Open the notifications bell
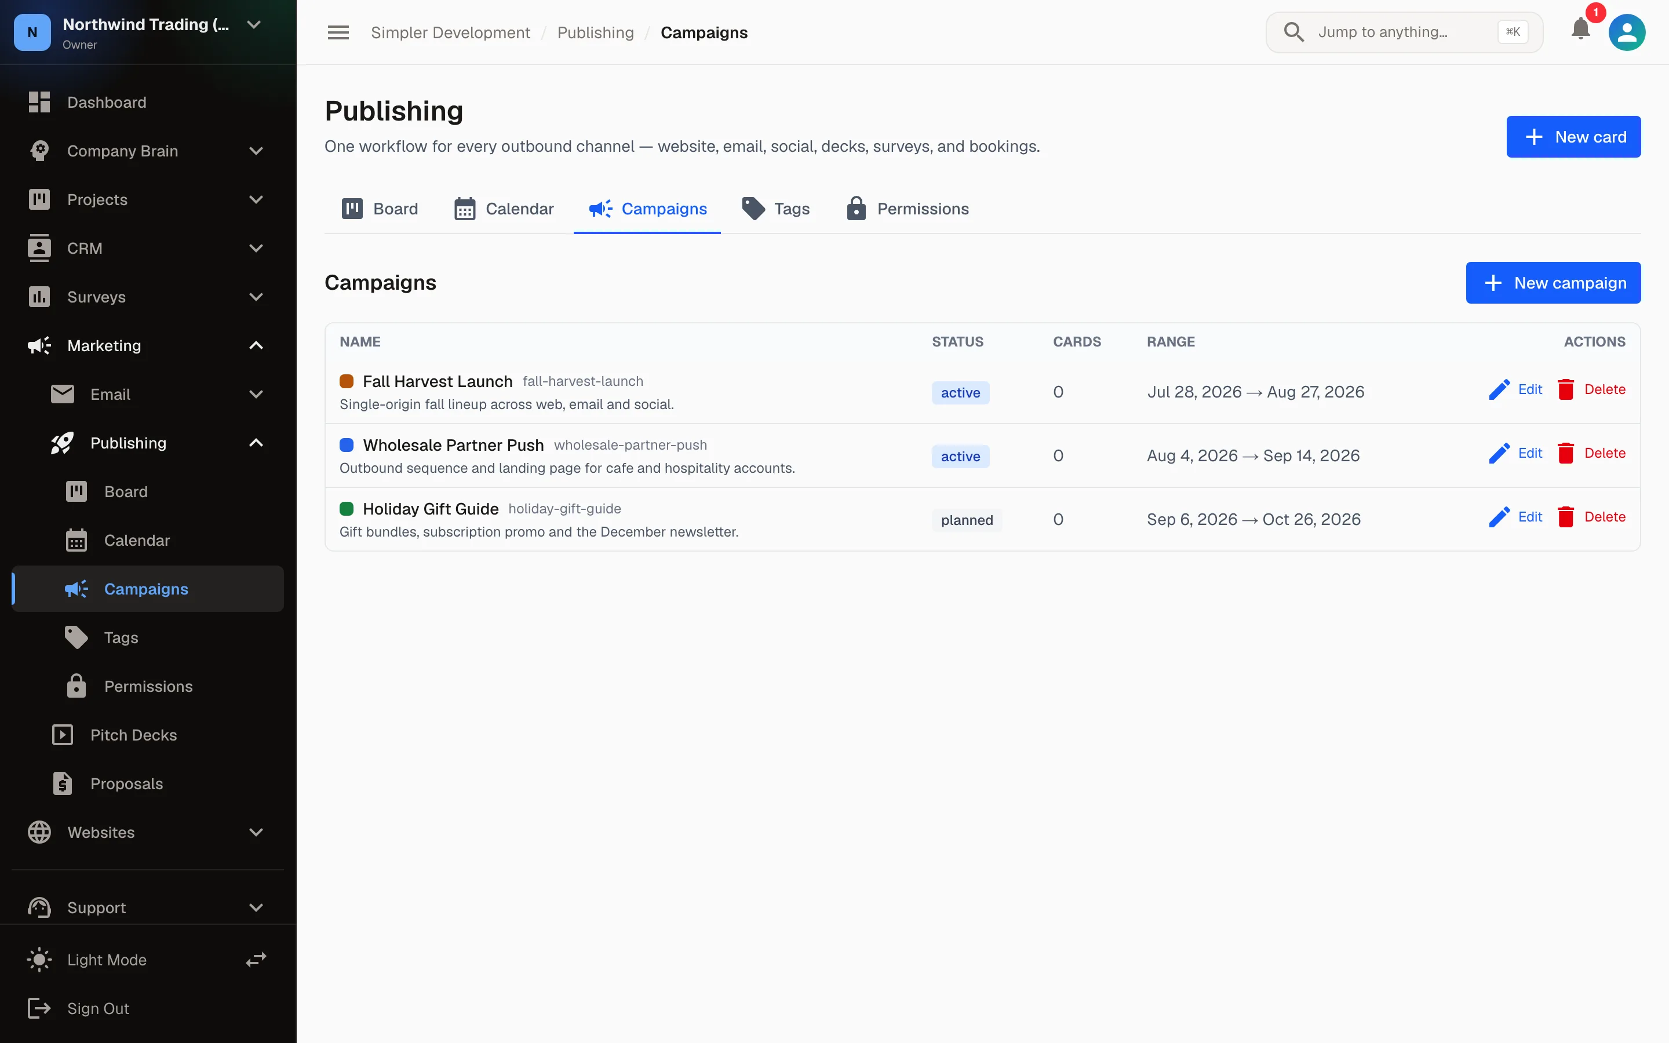 tap(1580, 30)
